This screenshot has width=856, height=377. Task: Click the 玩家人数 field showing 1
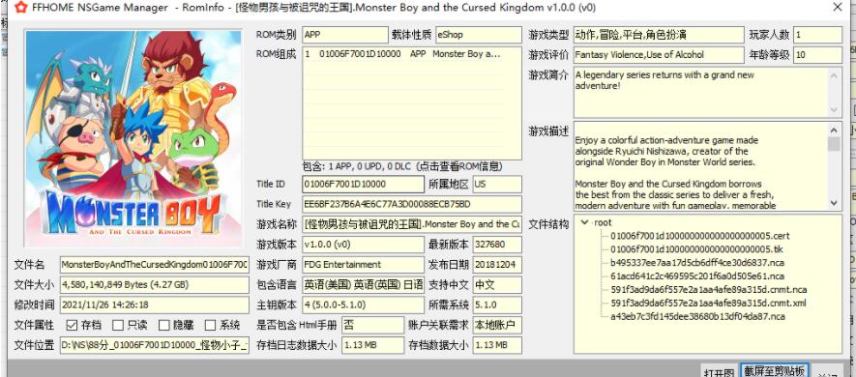click(817, 35)
